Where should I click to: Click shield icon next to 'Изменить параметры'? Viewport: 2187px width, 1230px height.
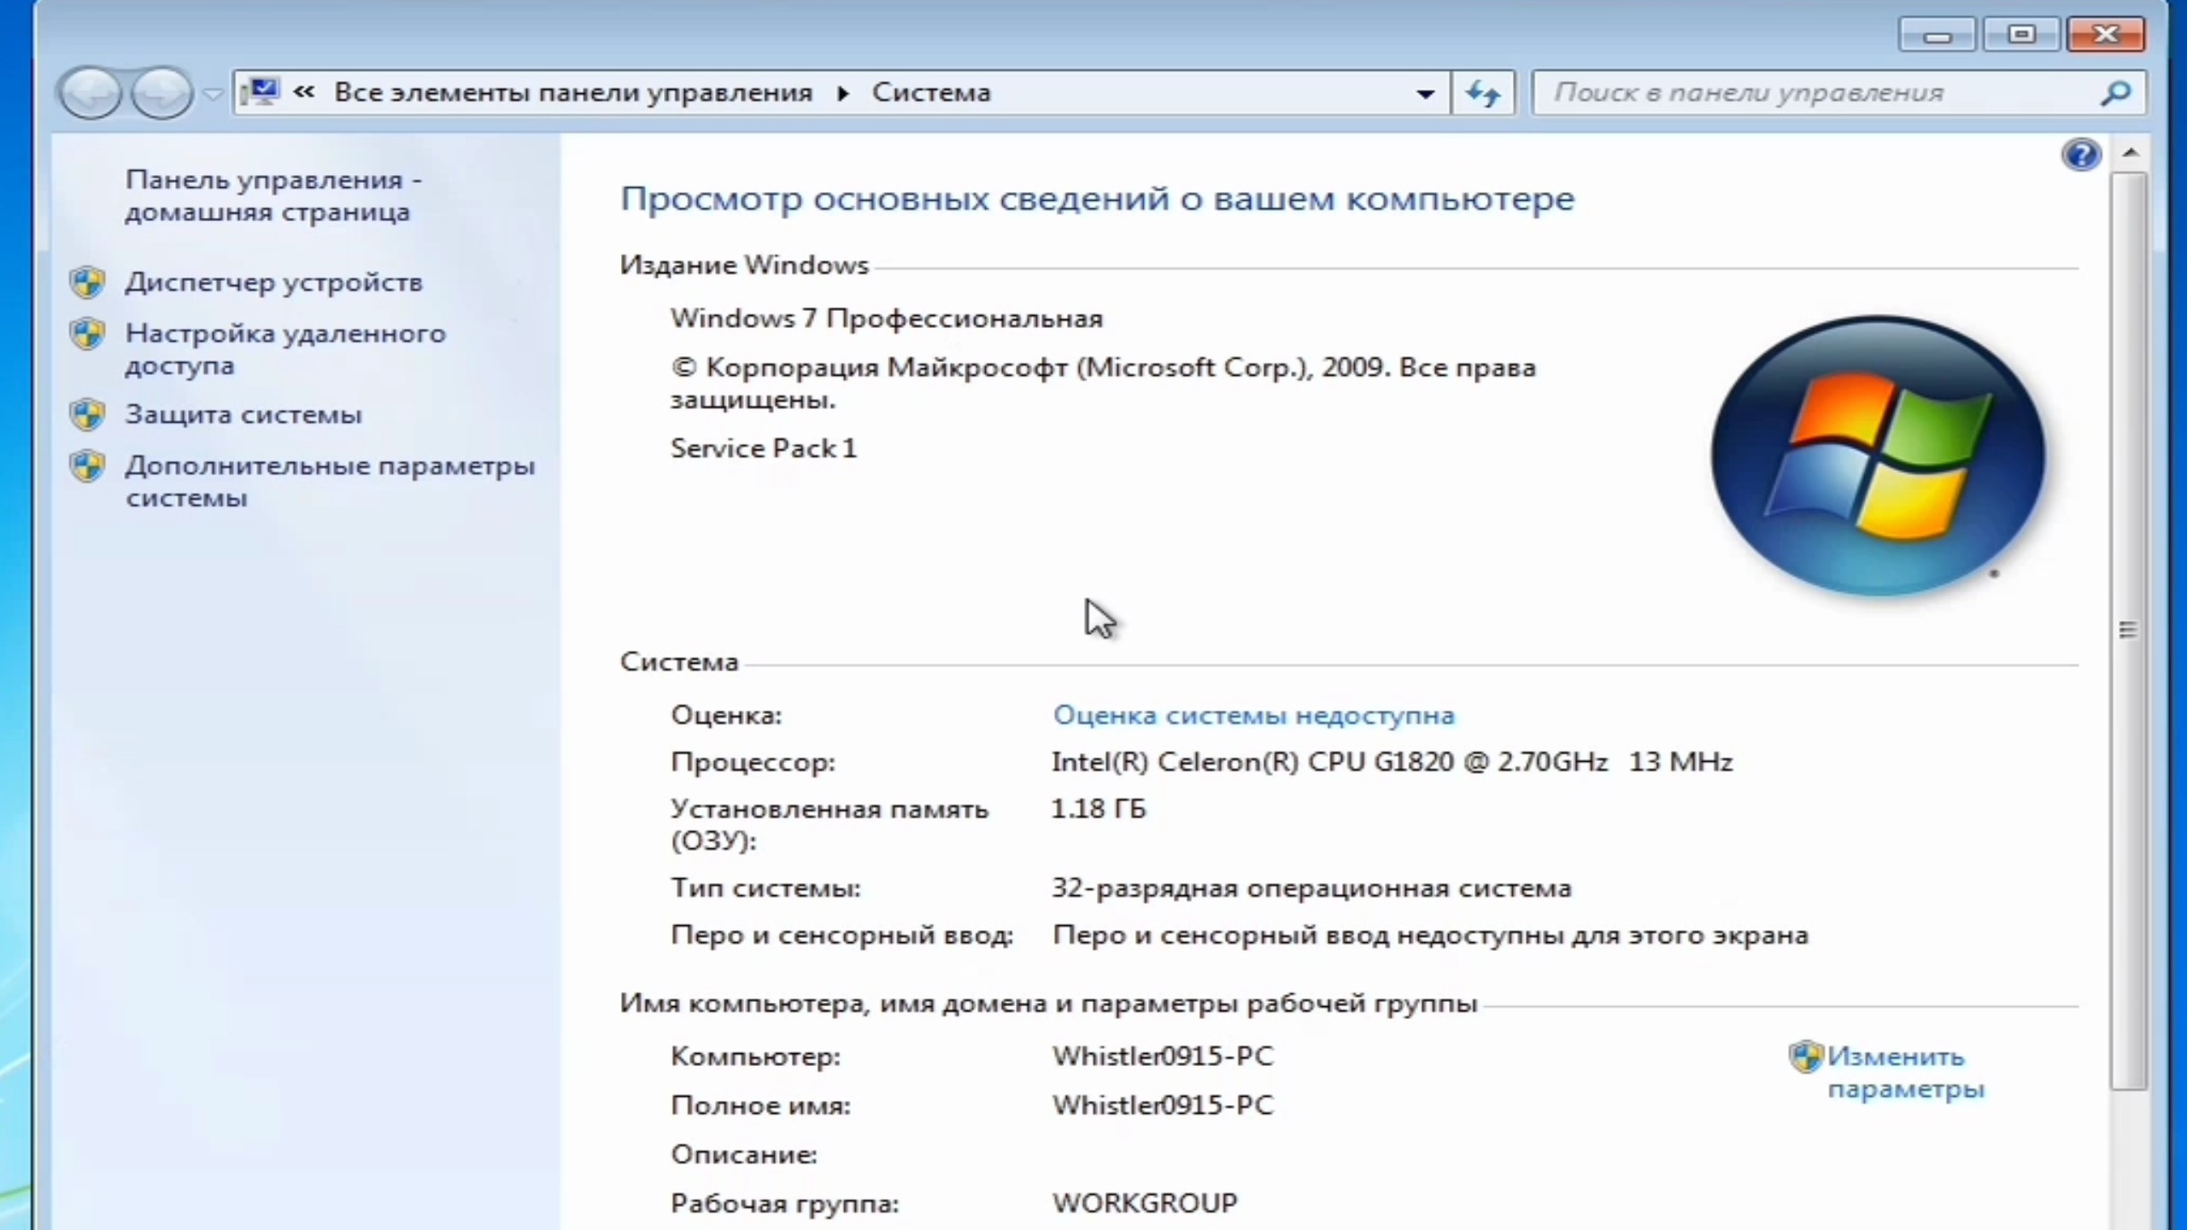pyautogui.click(x=1806, y=1057)
